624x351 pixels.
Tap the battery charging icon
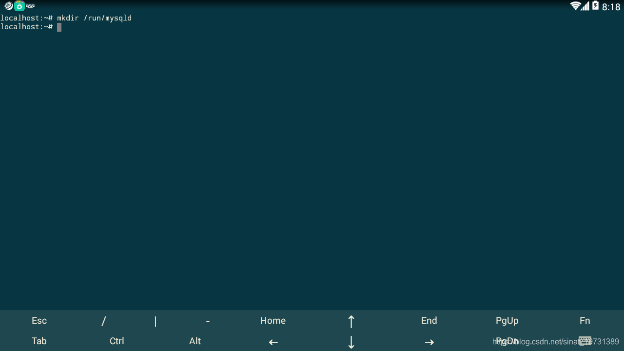[595, 6]
